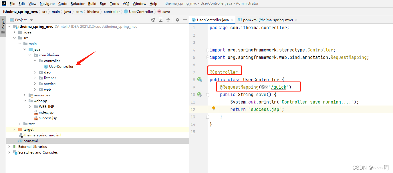This screenshot has height=173, width=393.
Task: Open the File menu
Action: coord(12,3)
